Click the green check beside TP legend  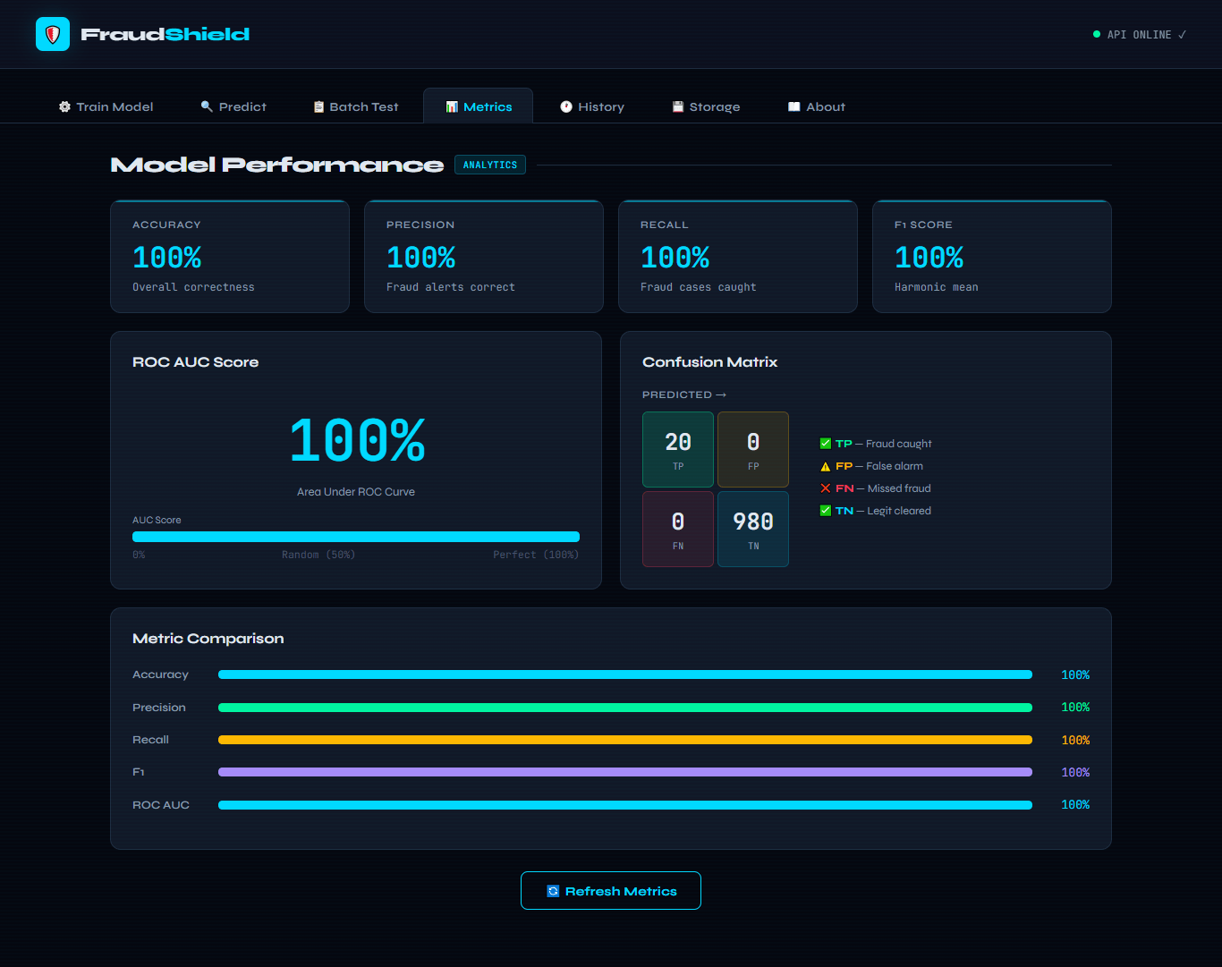pyautogui.click(x=826, y=444)
